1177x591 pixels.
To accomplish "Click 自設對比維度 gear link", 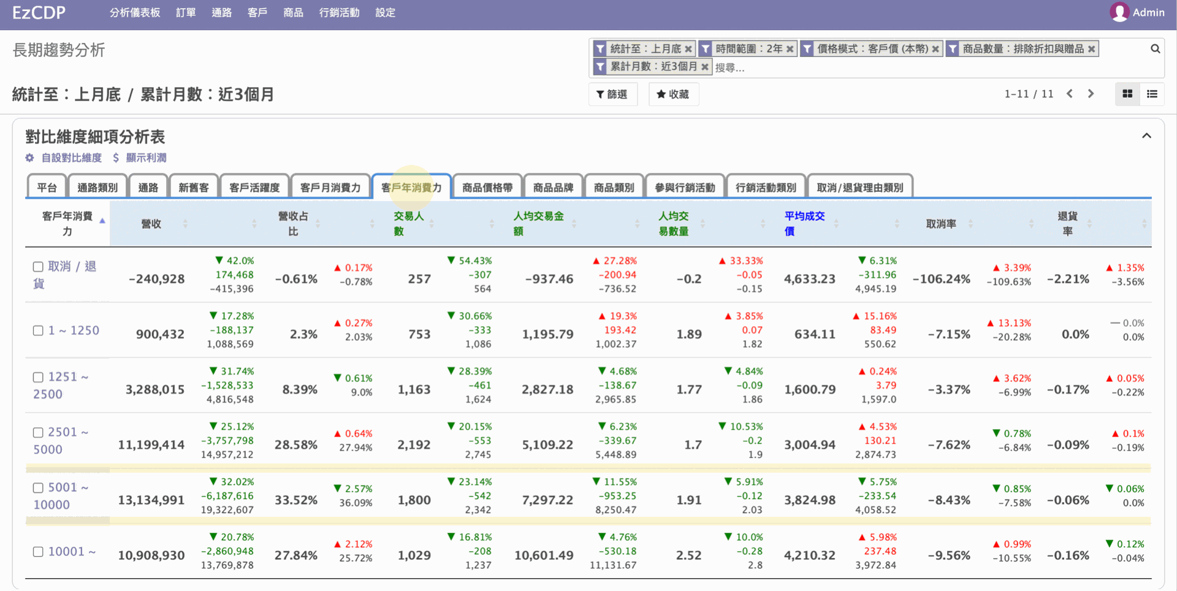I will pyautogui.click(x=64, y=158).
